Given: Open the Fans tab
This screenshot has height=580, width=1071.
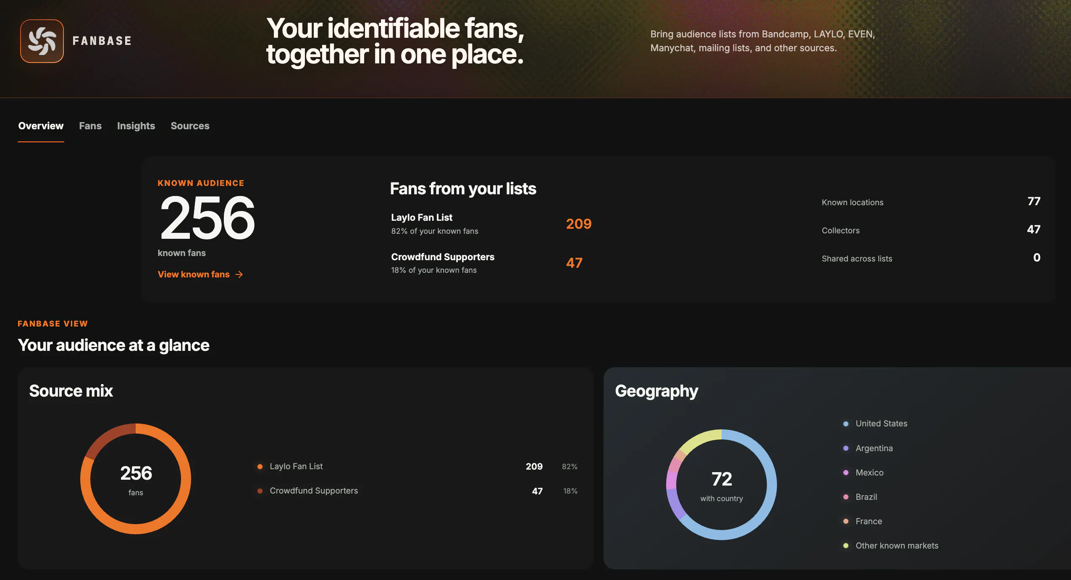Looking at the screenshot, I should pos(90,126).
